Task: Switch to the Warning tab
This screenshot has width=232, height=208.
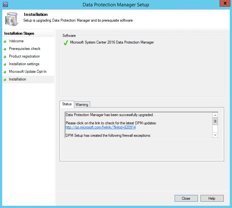Action: (x=82, y=105)
